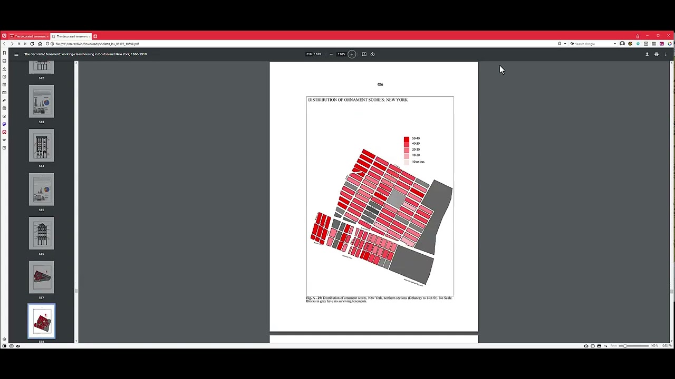This screenshot has height=379, width=675.
Task: Click the '10 or less' legend swatch
Action: [406, 162]
